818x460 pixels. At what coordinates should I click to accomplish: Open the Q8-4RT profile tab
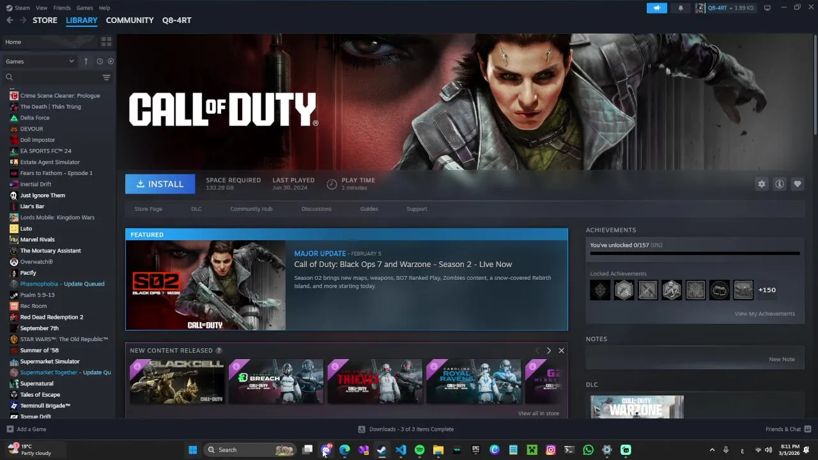176,20
